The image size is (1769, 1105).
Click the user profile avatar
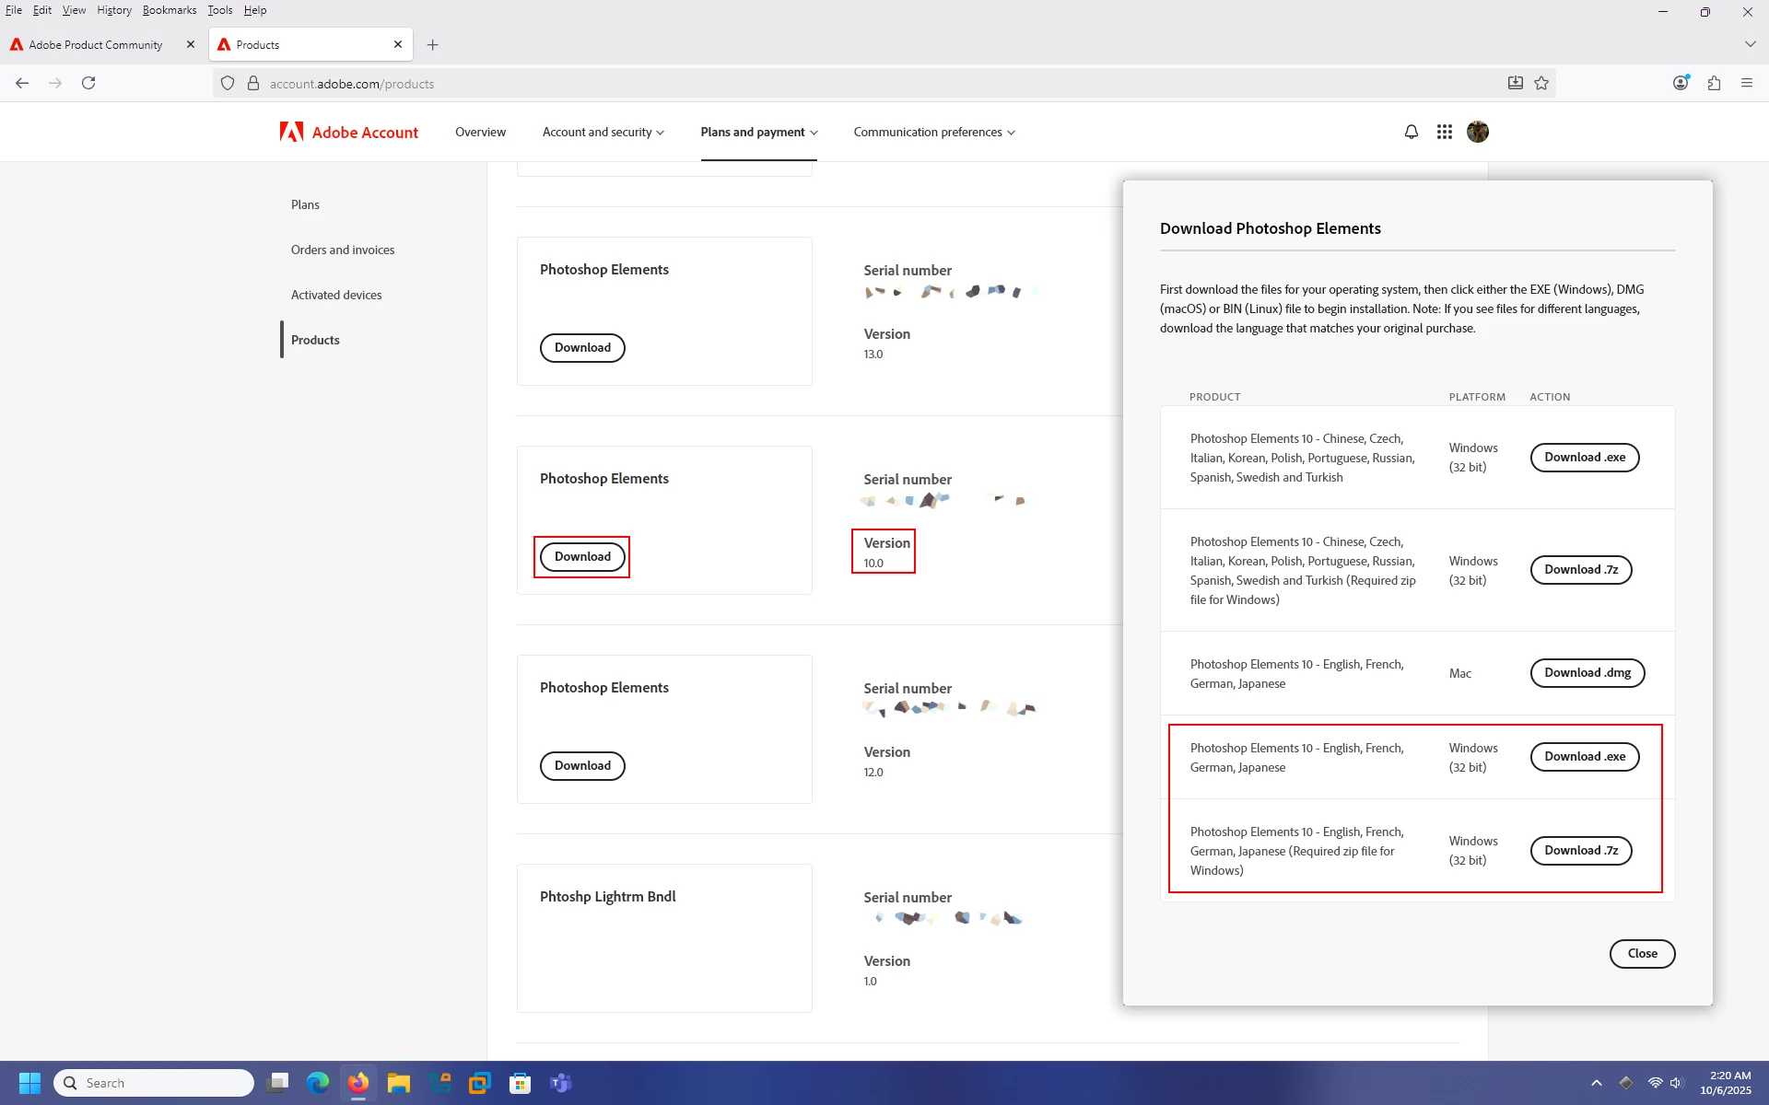point(1477,132)
